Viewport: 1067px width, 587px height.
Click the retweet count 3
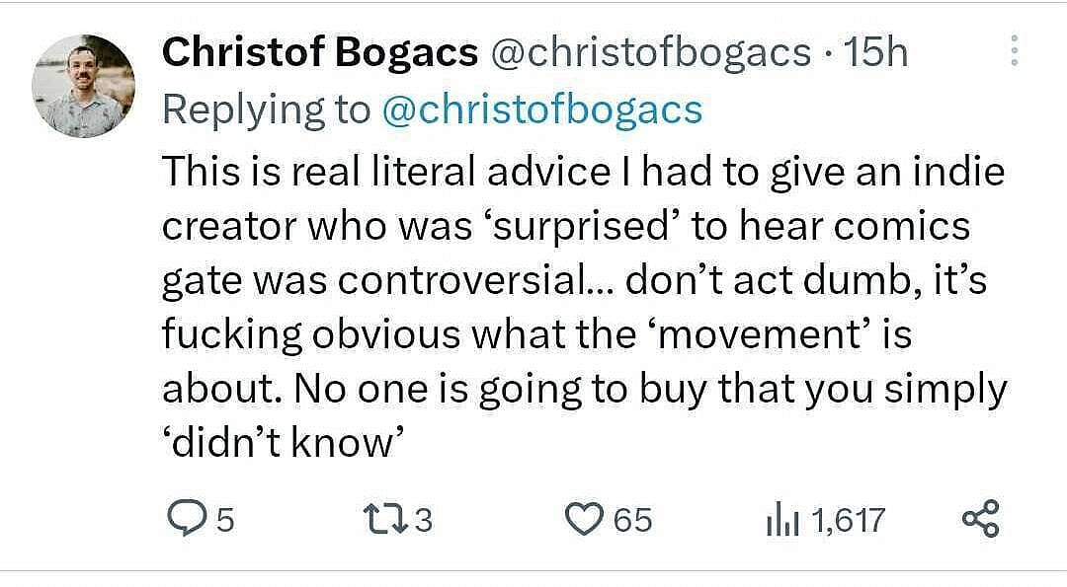coord(424,519)
